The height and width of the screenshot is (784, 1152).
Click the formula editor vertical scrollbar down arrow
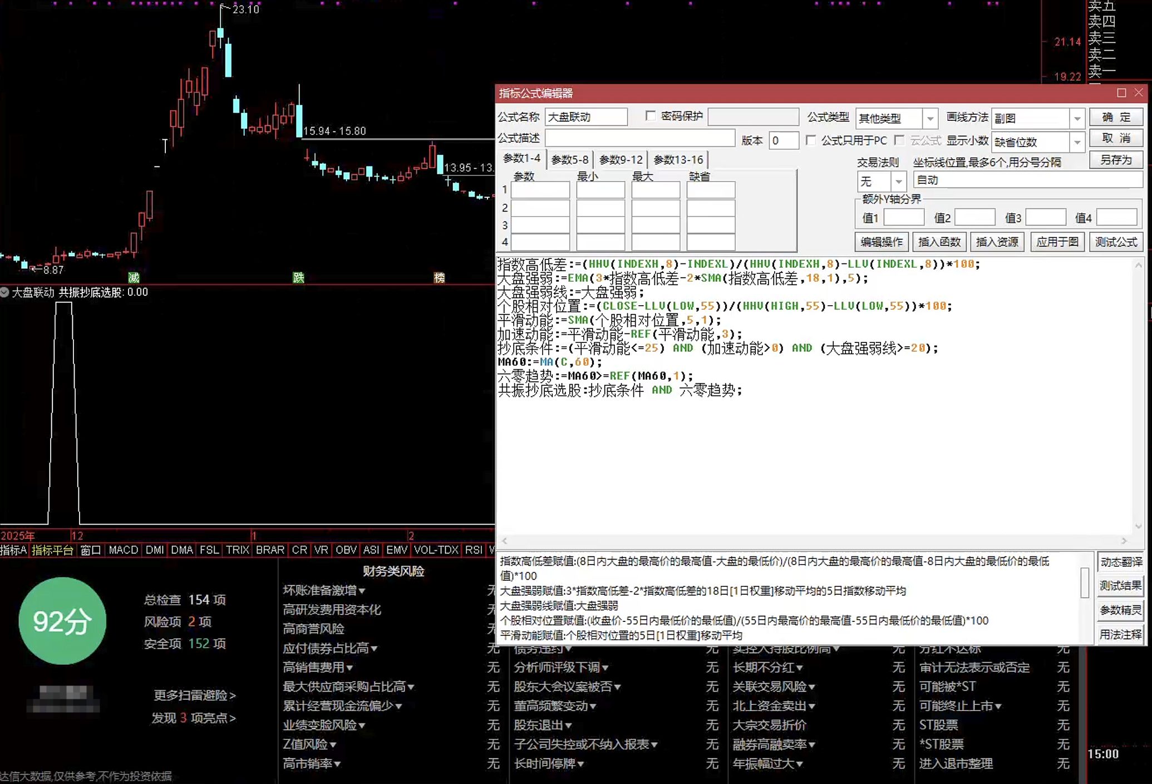(1138, 526)
